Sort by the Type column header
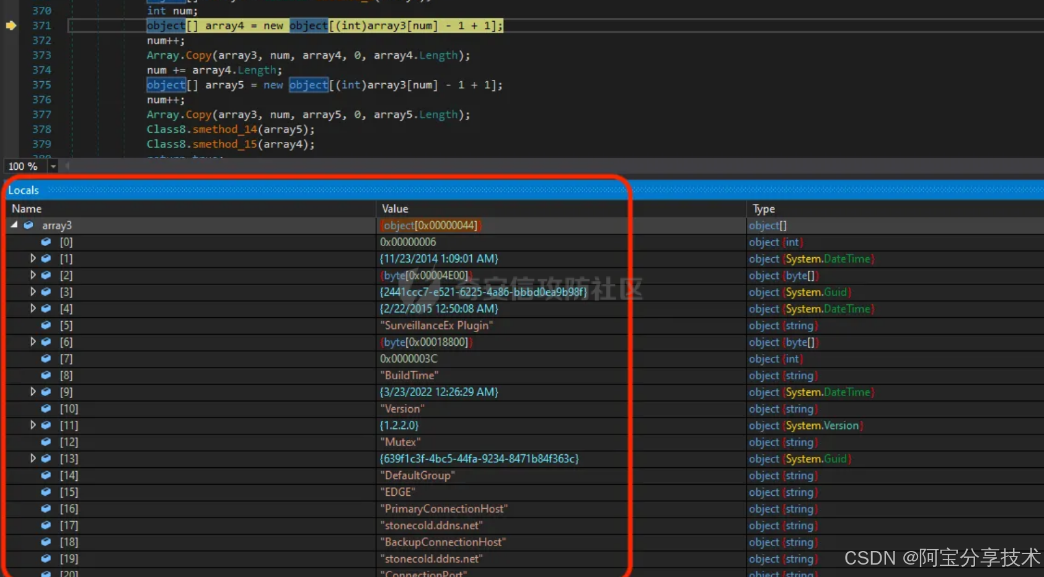Image resolution: width=1044 pixels, height=577 pixels. click(x=764, y=209)
